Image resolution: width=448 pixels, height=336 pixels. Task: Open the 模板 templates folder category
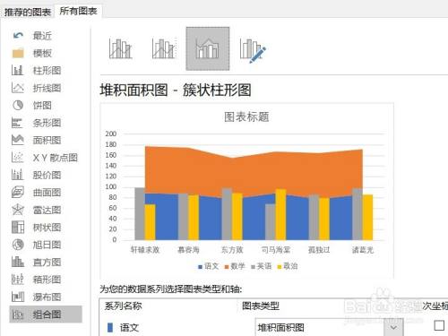pyautogui.click(x=32, y=53)
